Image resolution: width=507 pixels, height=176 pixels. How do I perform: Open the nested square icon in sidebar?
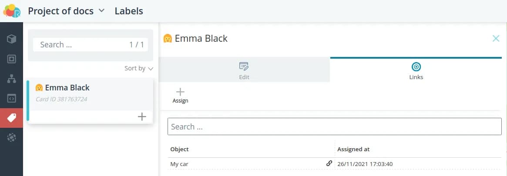coord(12,59)
